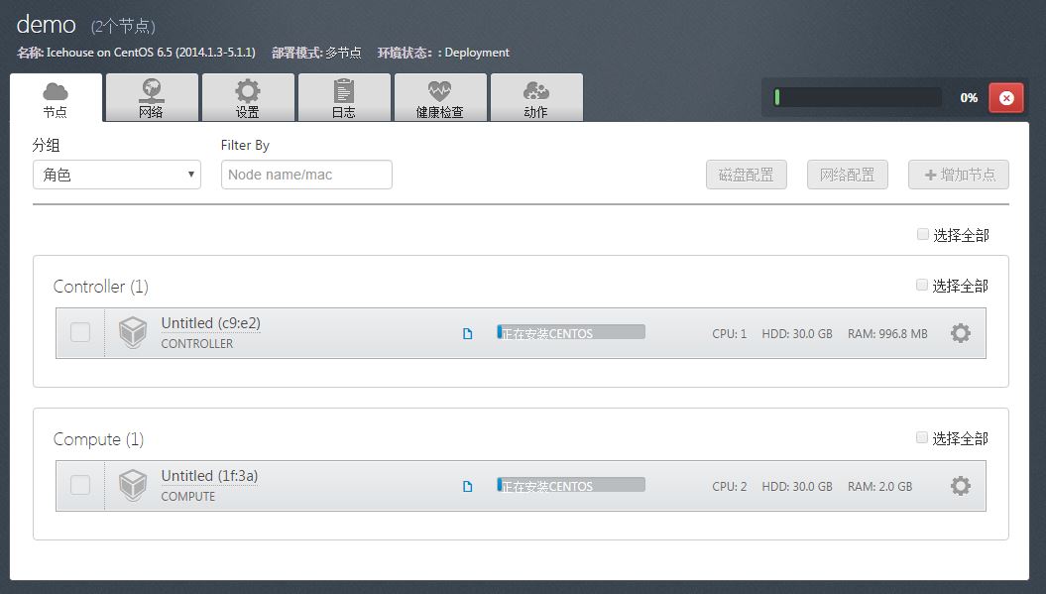This screenshot has width=1046, height=594.
Task: Open node settings gear for Untitled (c9:e2)
Action: (960, 333)
